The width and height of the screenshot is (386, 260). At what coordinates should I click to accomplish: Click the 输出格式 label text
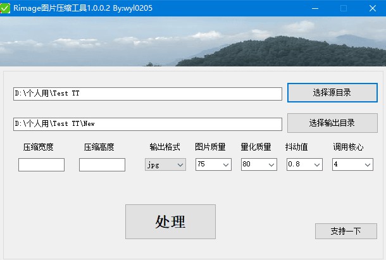(165, 147)
